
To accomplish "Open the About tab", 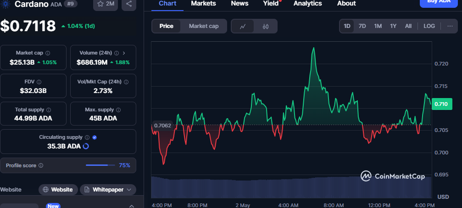I will coord(346,4).
